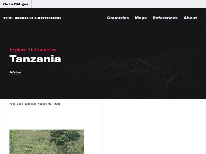This screenshot has height=154, width=206.
Task: Select the Page last updated text
Action: coord(35,104)
